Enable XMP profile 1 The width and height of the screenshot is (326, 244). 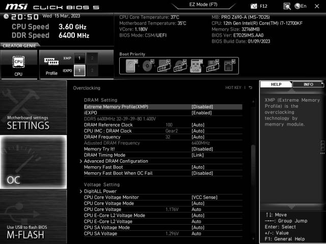(x=79, y=58)
